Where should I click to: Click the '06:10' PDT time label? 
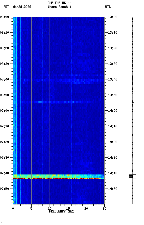[4, 33]
